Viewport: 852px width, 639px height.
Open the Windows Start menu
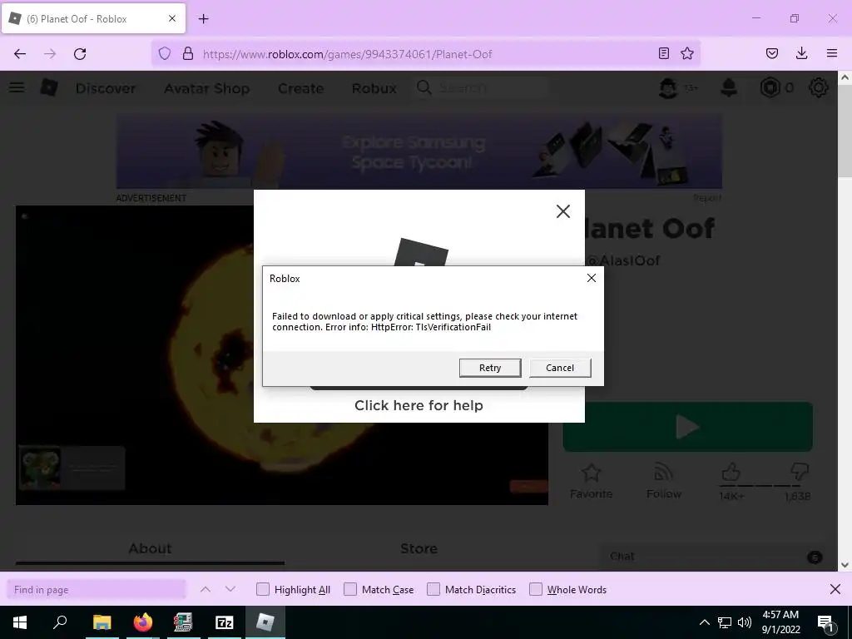pos(20,622)
